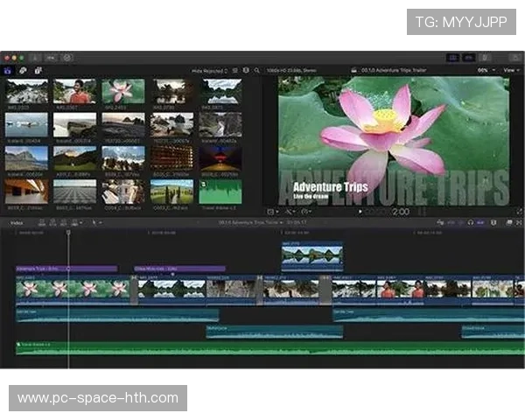This screenshot has height=420, width=525.
Task: Open the viewer zoom percentage dropdown
Action: click(x=486, y=70)
